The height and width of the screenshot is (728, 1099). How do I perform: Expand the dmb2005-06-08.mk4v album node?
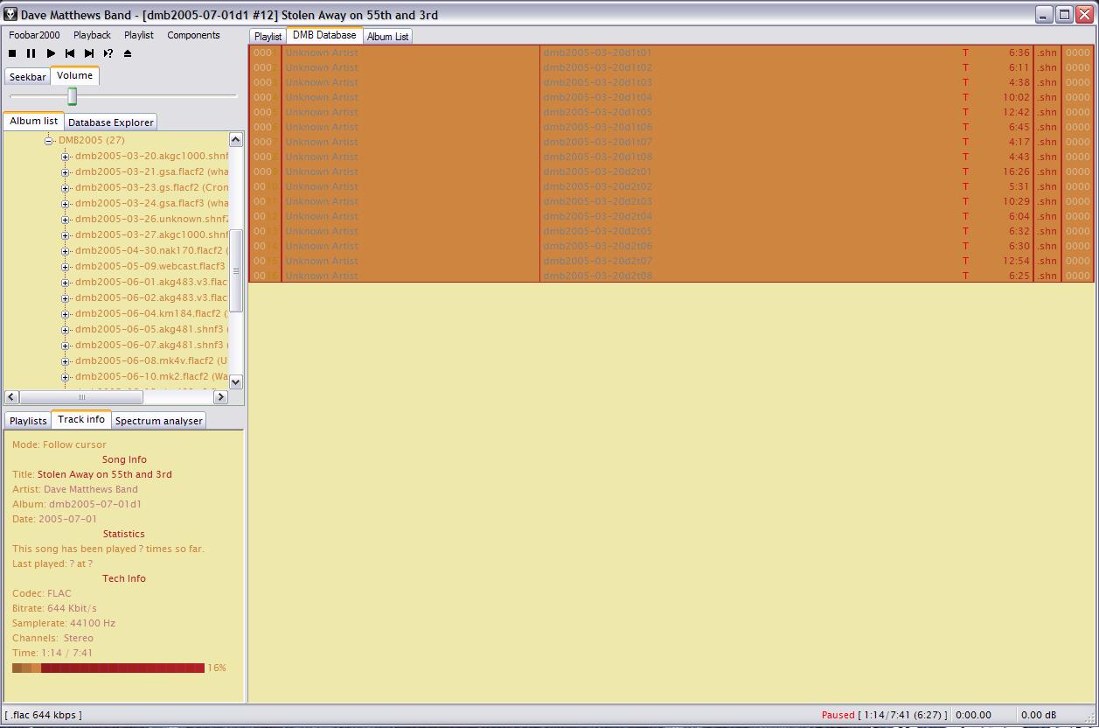65,361
